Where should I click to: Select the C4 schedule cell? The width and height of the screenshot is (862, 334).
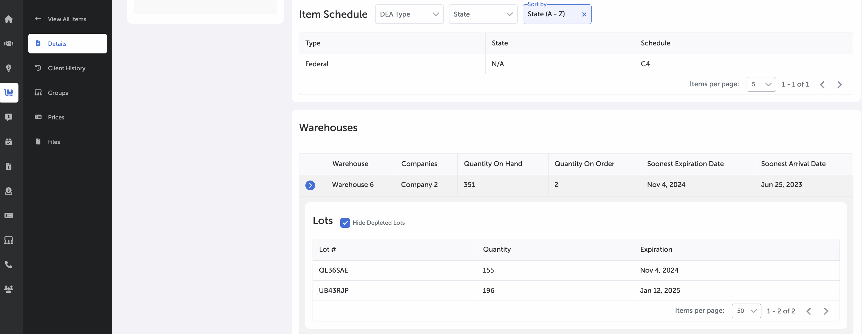[x=744, y=64]
